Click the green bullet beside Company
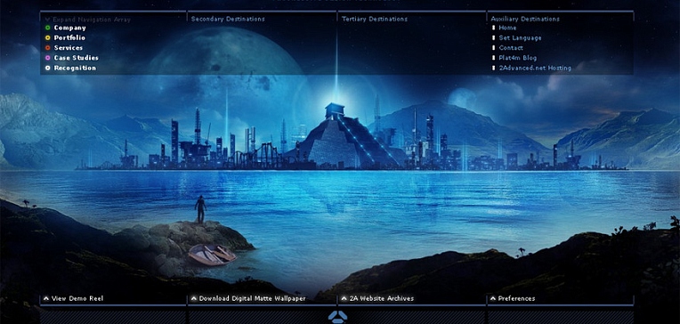The height and width of the screenshot is (324, 680). point(48,28)
